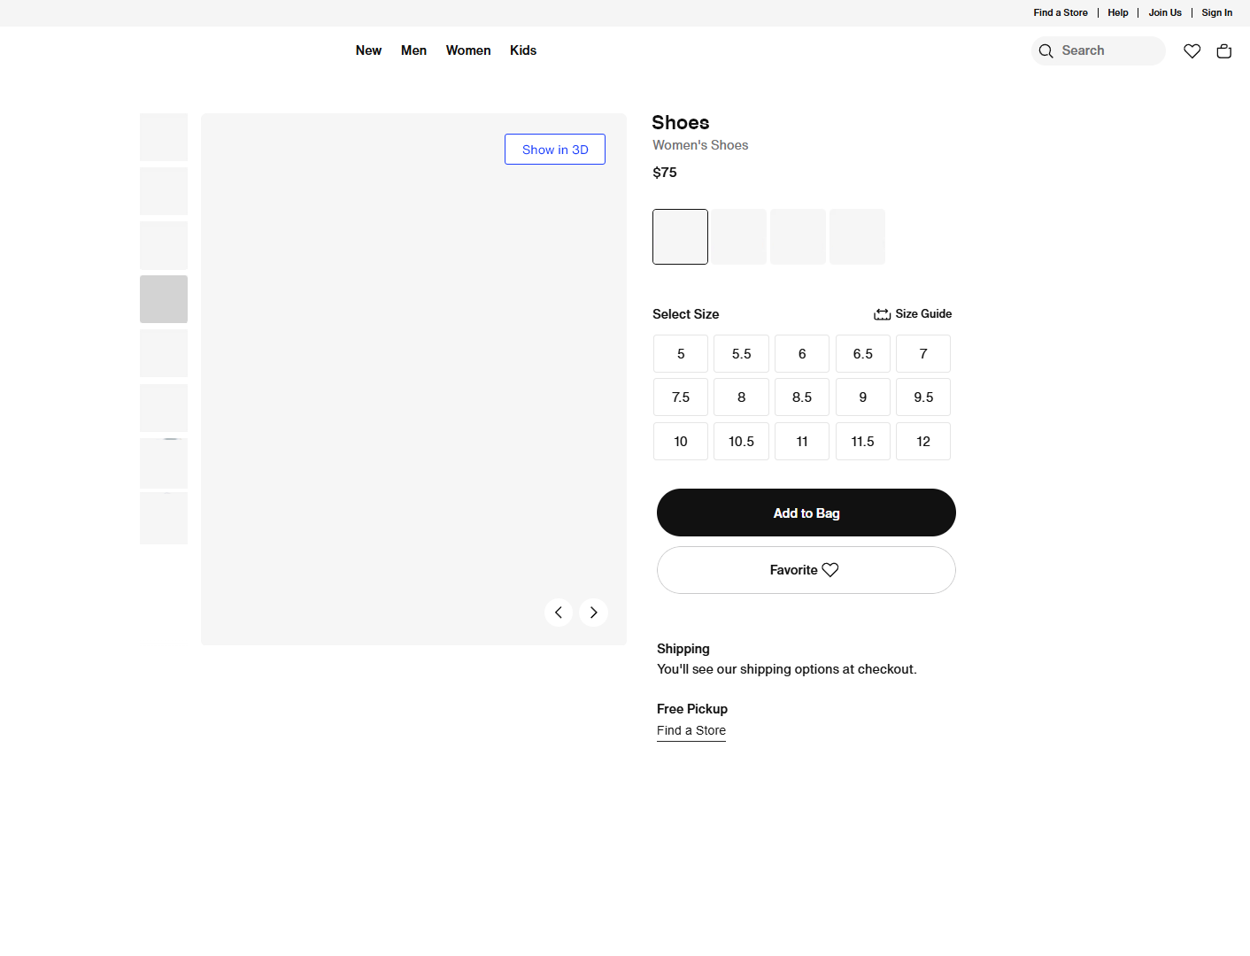Click the topmost image thumbnail in sidebar
The width and height of the screenshot is (1250, 956).
[x=163, y=137]
